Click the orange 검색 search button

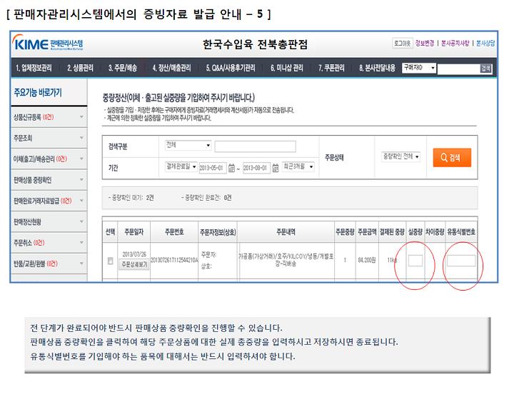pos(451,158)
